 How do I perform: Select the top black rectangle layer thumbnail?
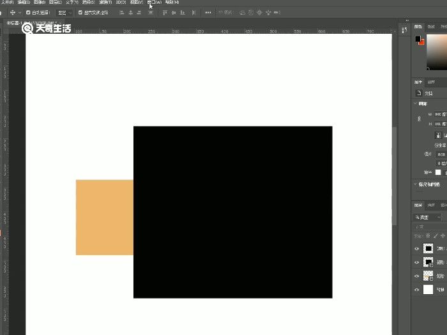[428, 248]
